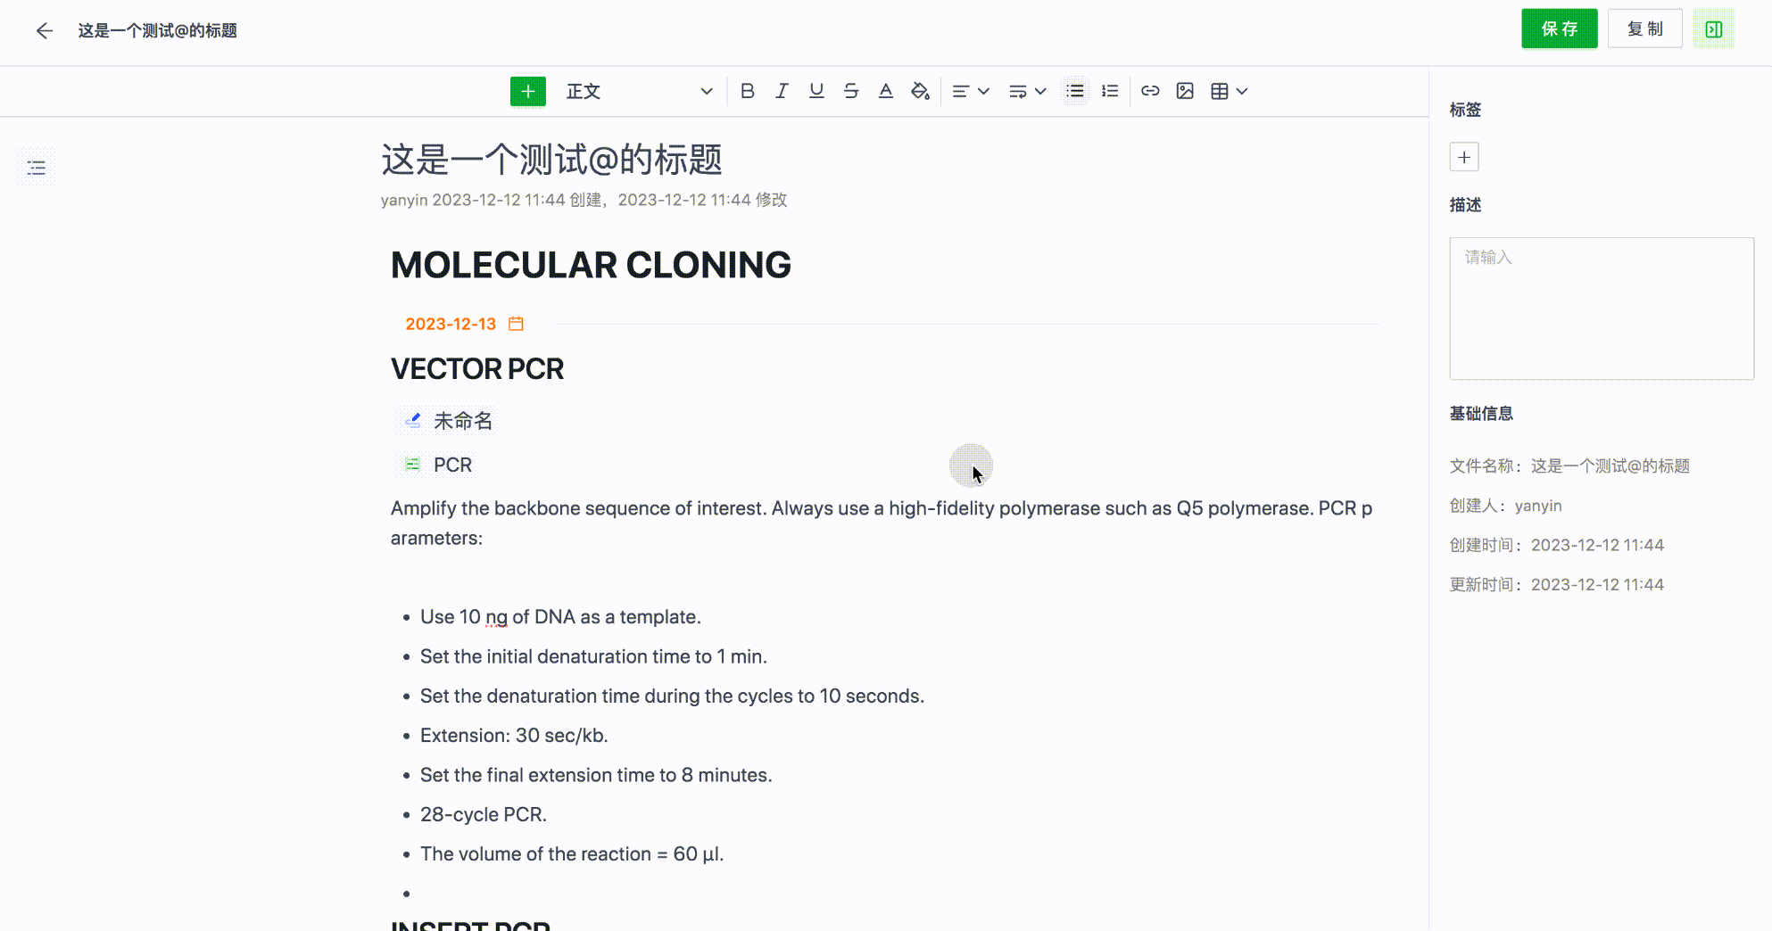Viewport: 1772px width, 931px height.
Task: Expand the table insert dropdown
Action: point(1229,91)
